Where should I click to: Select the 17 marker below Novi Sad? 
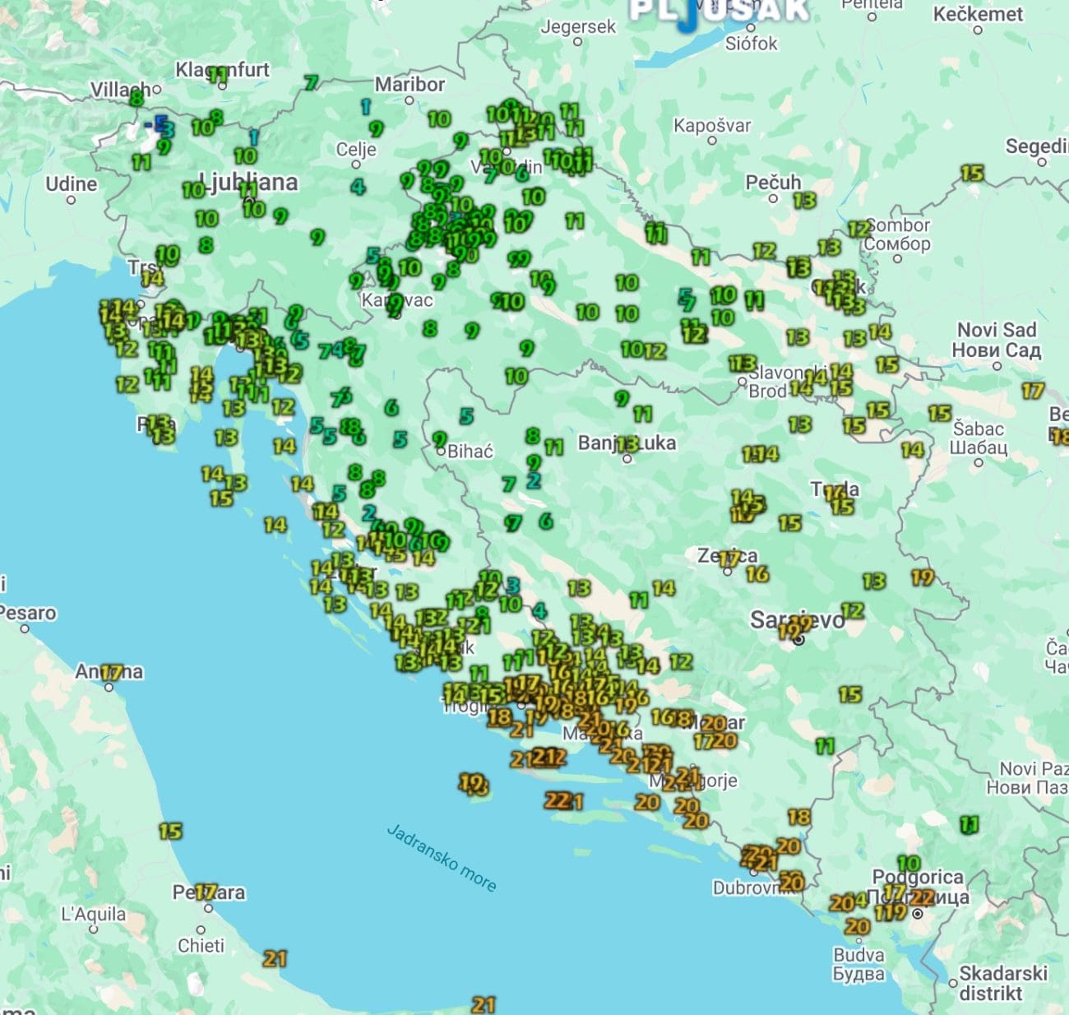point(1033,392)
